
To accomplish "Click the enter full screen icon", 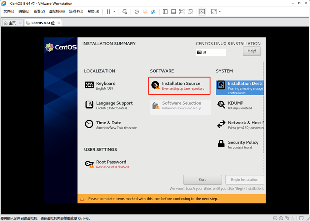I will tap(182, 12).
